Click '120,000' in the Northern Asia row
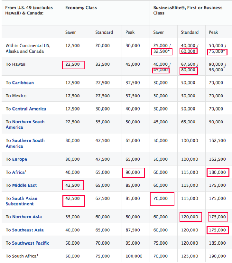Viewport: 232px width, 263px height. (x=190, y=217)
